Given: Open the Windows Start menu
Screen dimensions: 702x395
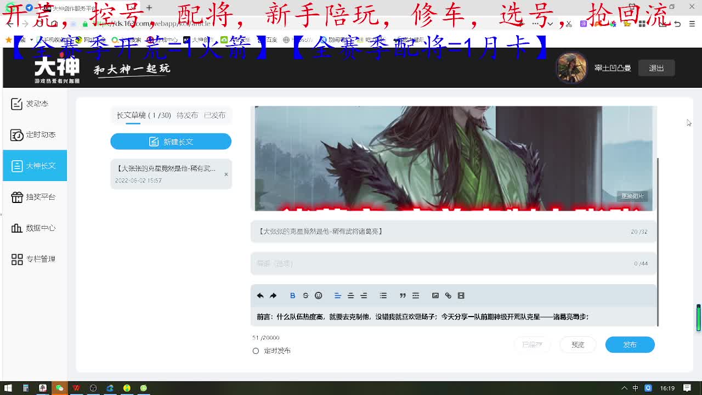Looking at the screenshot, I should [x=8, y=388].
